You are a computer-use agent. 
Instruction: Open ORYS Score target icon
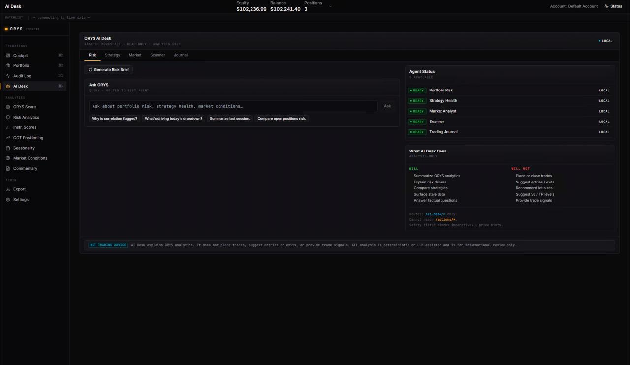click(8, 107)
